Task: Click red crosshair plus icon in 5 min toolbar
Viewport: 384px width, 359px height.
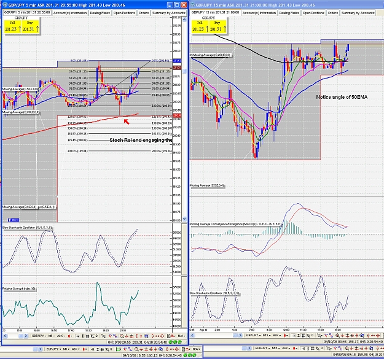Action: pos(141,336)
